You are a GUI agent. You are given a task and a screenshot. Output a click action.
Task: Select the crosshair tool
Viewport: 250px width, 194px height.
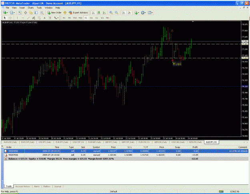pos(10,18)
